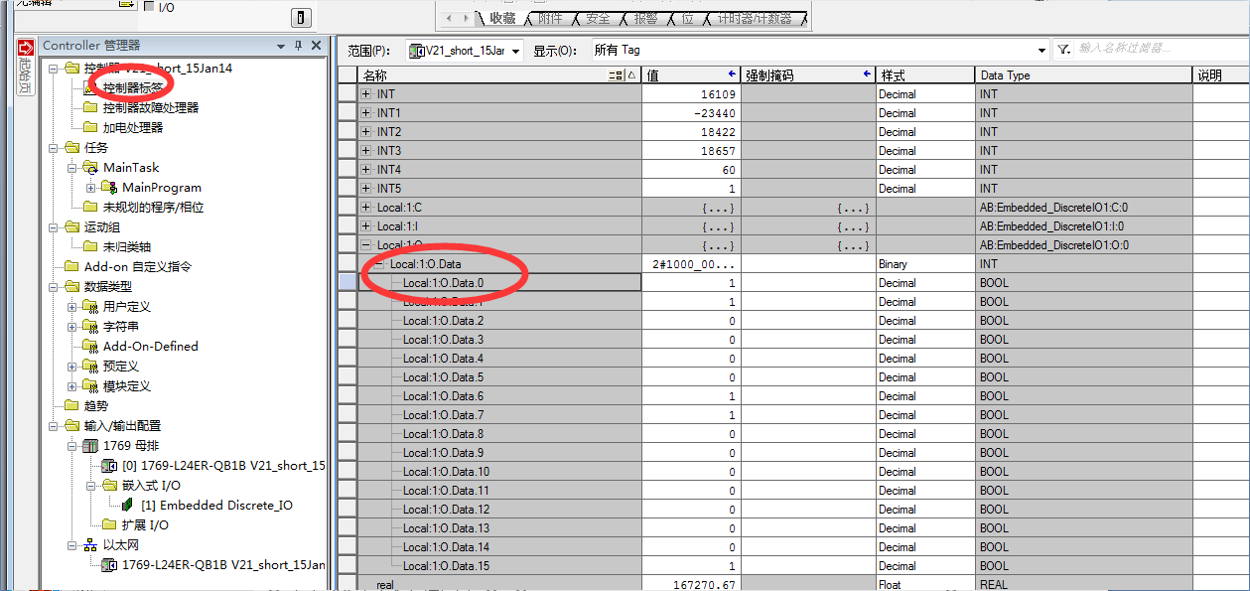The height and width of the screenshot is (591, 1250).
Task: Expand the INT3 tag
Action: click(x=366, y=151)
